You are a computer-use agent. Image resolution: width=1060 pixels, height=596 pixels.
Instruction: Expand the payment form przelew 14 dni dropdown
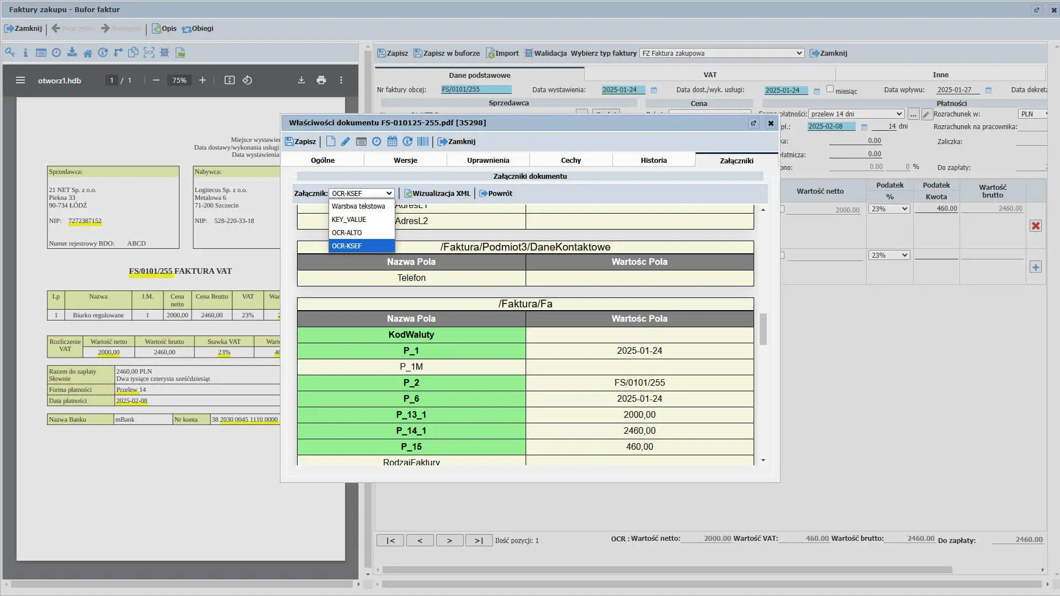856,114
